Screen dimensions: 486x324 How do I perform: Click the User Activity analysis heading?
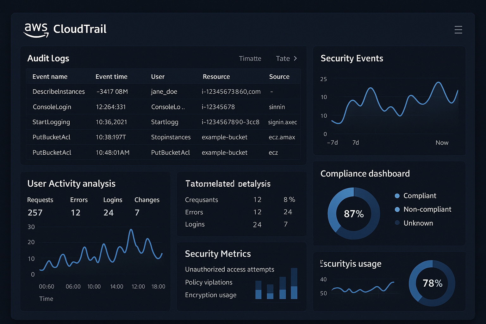(x=72, y=184)
